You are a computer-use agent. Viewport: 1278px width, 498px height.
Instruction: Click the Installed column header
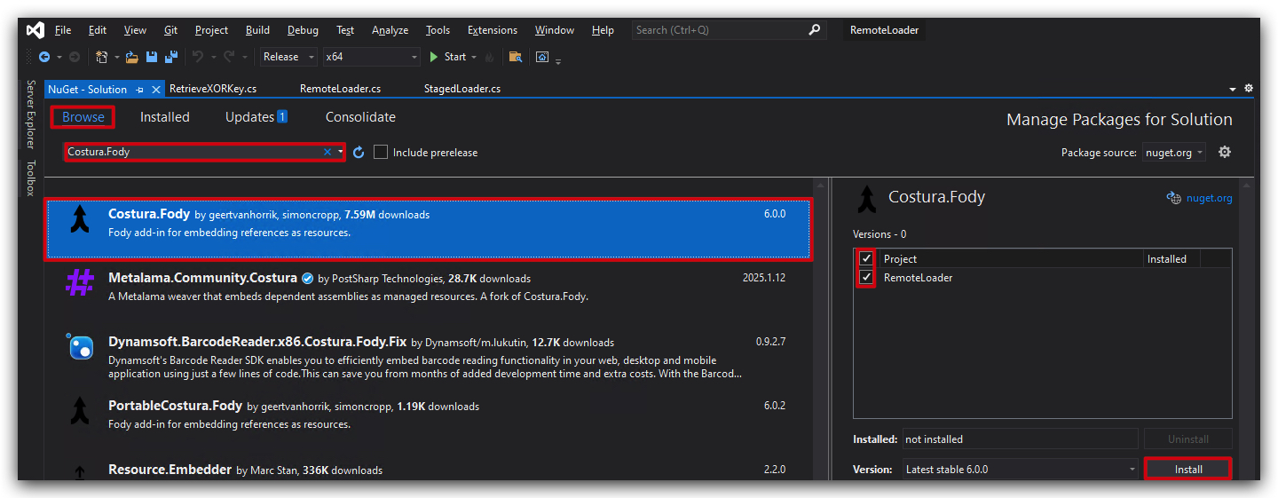click(1166, 259)
